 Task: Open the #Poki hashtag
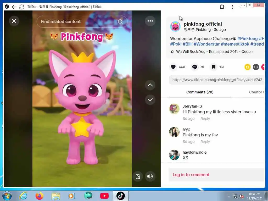coord(176,44)
